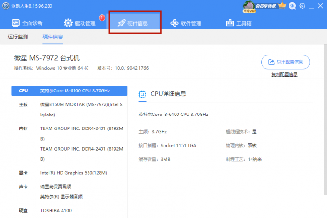Click version number 10.0.19042.1766
Screen dimensions: 327x218
132,68
